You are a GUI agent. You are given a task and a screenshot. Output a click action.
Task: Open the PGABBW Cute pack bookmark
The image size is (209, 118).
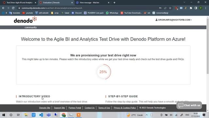(x=94, y=13)
